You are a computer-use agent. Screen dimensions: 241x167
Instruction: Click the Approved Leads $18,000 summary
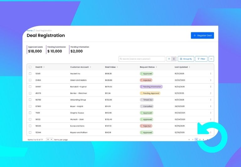(35, 50)
